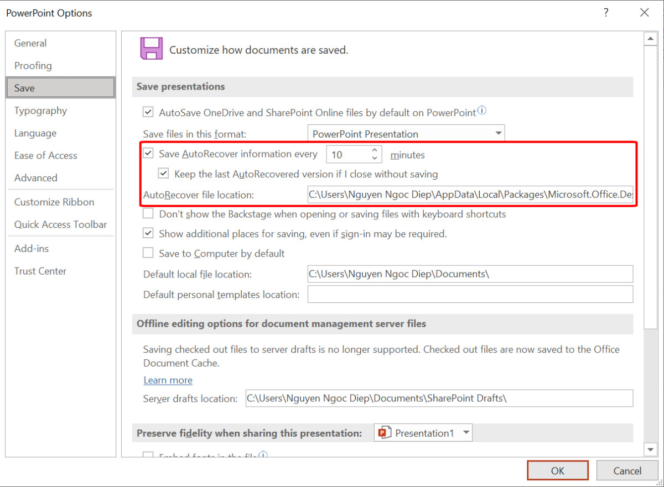Open the Trust Center category
Image resolution: width=664 pixels, height=487 pixels.
point(61,271)
